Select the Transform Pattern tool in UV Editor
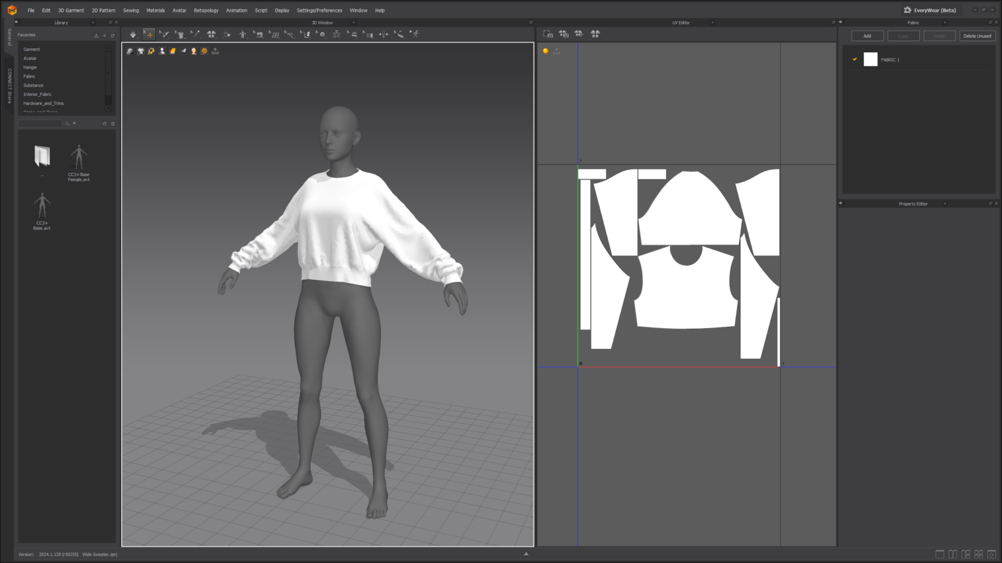 click(579, 34)
